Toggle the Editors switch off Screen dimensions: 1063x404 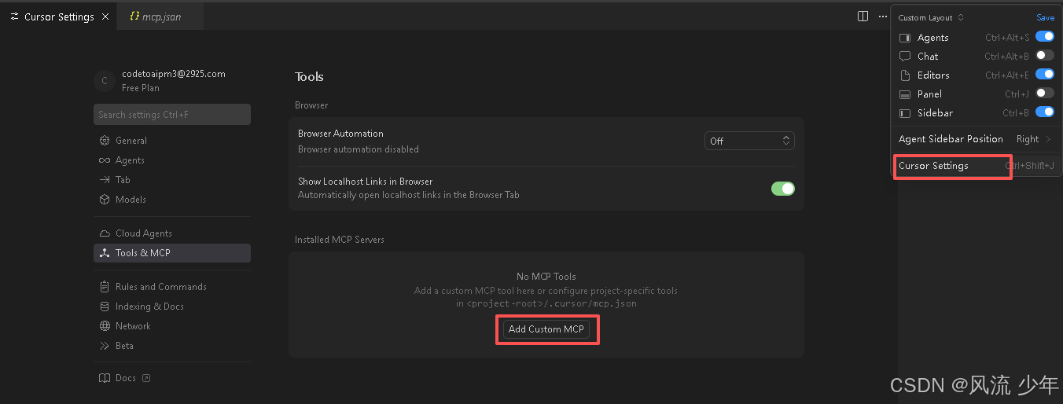(x=1044, y=74)
